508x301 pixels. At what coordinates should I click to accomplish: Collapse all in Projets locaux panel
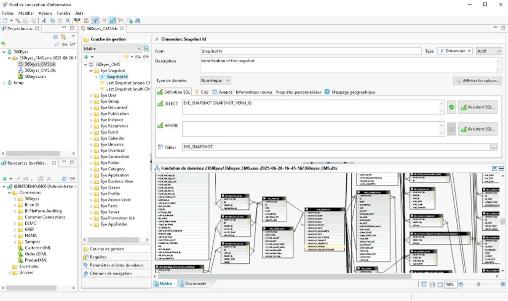[x=56, y=37]
